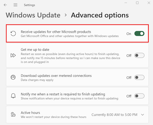Image resolution: width=153 pixels, height=125 pixels.
Task: Click Currently 8:00 AM to 5:00 PM value
Action: click(x=114, y=115)
